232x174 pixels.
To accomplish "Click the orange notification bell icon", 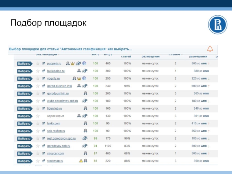I will [210, 49].
